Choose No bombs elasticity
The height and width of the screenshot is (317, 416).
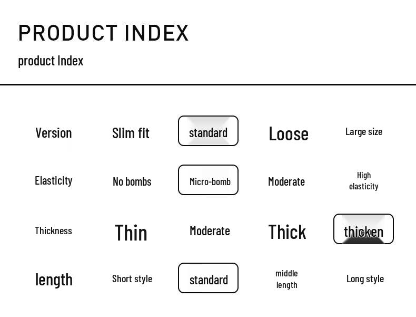pyautogui.click(x=132, y=181)
